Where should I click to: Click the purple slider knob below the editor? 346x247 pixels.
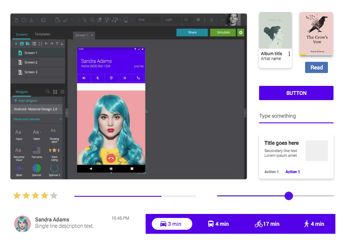point(289,196)
